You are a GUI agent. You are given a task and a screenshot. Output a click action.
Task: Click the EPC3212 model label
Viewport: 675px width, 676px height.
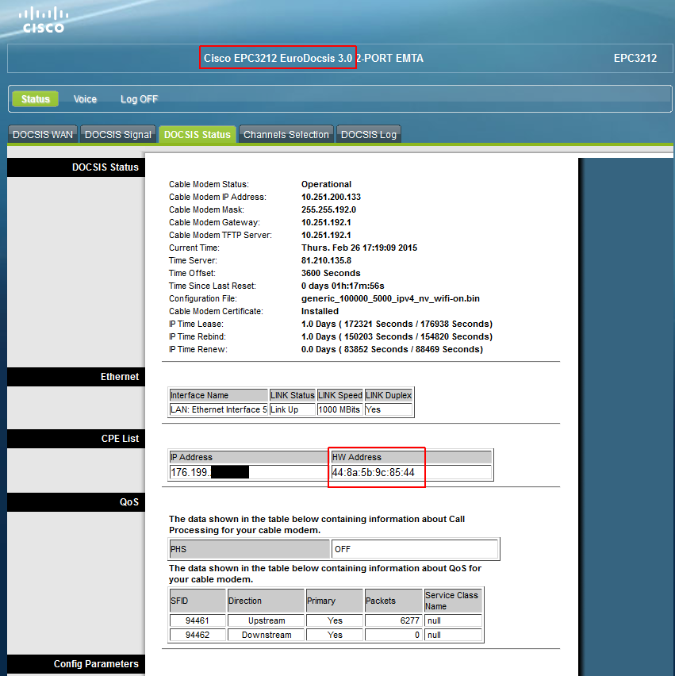click(635, 58)
